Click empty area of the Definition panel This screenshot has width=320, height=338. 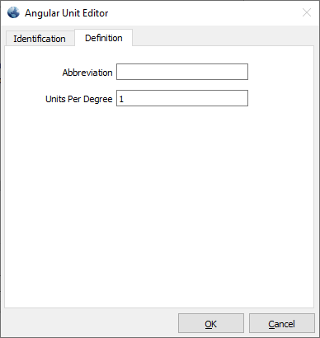pyautogui.click(x=159, y=206)
